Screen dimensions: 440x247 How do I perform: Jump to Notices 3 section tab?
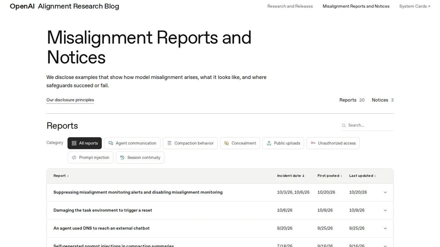click(x=383, y=100)
